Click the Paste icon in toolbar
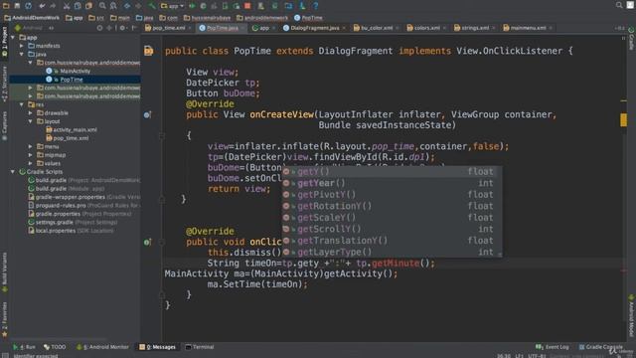Image resolution: width=636 pixels, height=358 pixels. click(88, 6)
